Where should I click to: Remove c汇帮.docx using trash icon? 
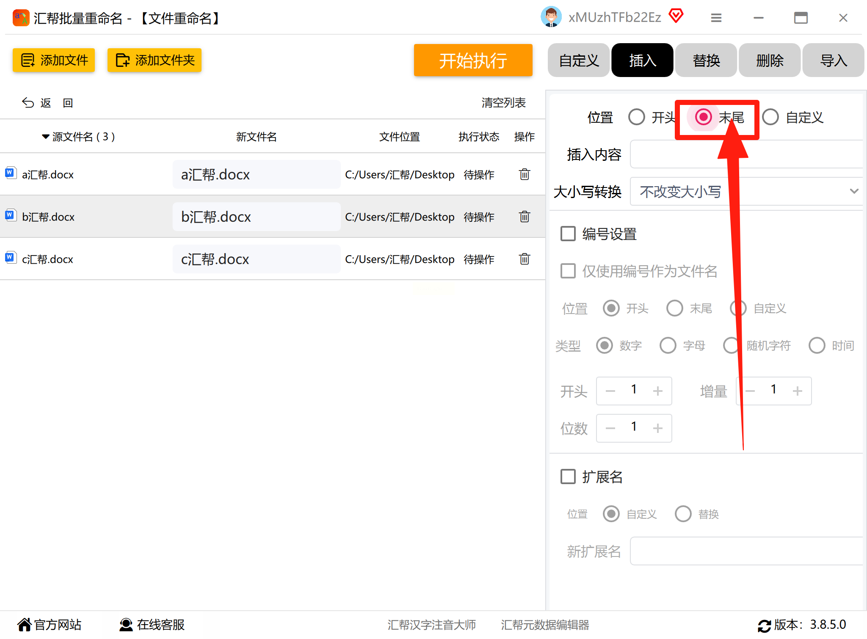pyautogui.click(x=524, y=259)
